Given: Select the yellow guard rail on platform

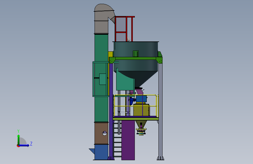Looking at the screenshot, I should tap(135, 106).
